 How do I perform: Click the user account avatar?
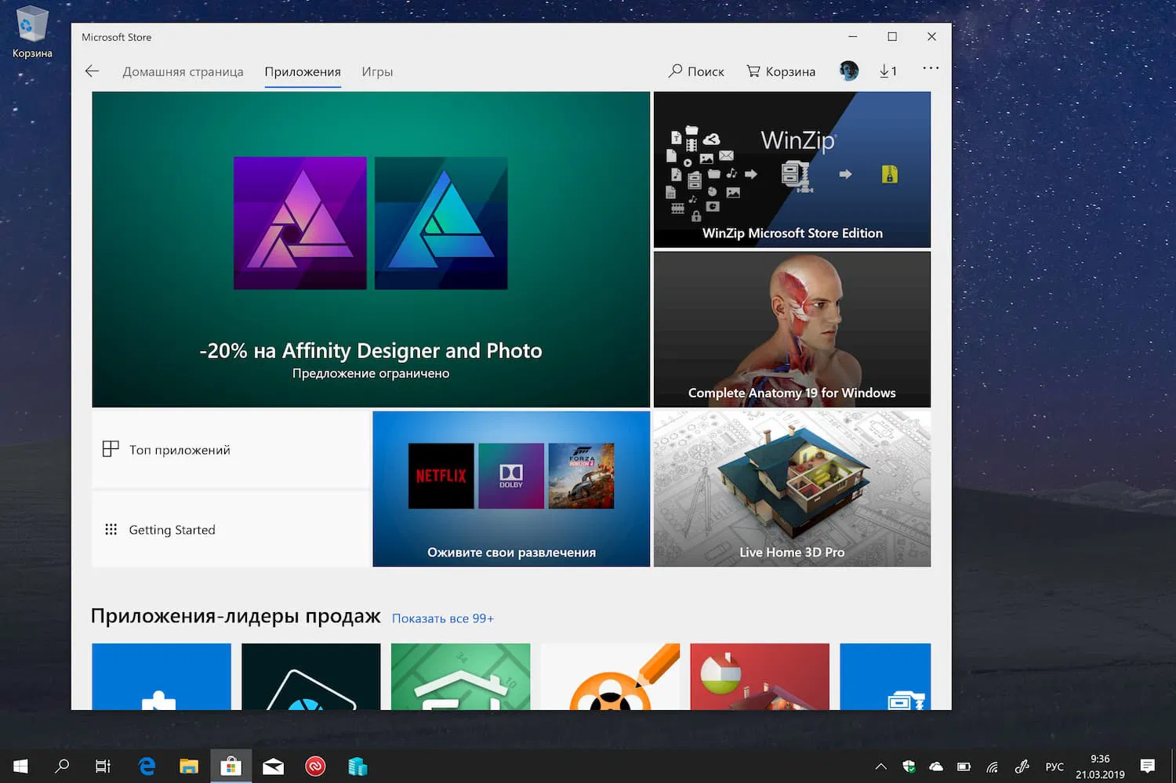coord(848,70)
